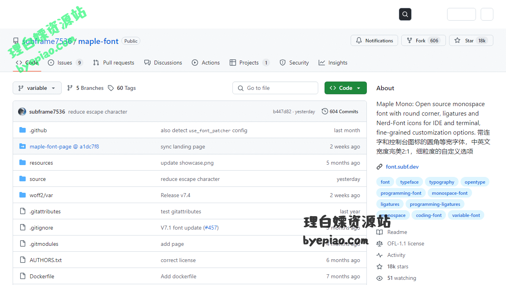The width and height of the screenshot is (506, 285).
Task: Open AUTHORS.txt file
Action: (46, 260)
